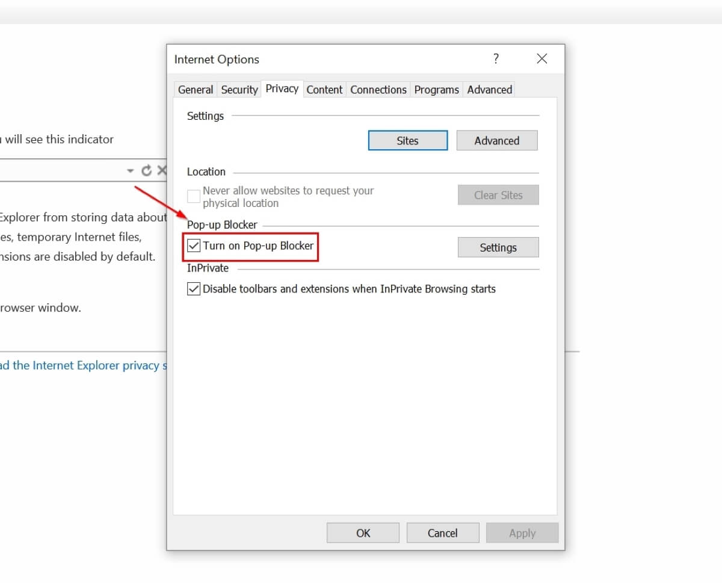Image resolution: width=722 pixels, height=583 pixels.
Task: Open the Internet Explorer privacy statement link
Action: click(84, 365)
